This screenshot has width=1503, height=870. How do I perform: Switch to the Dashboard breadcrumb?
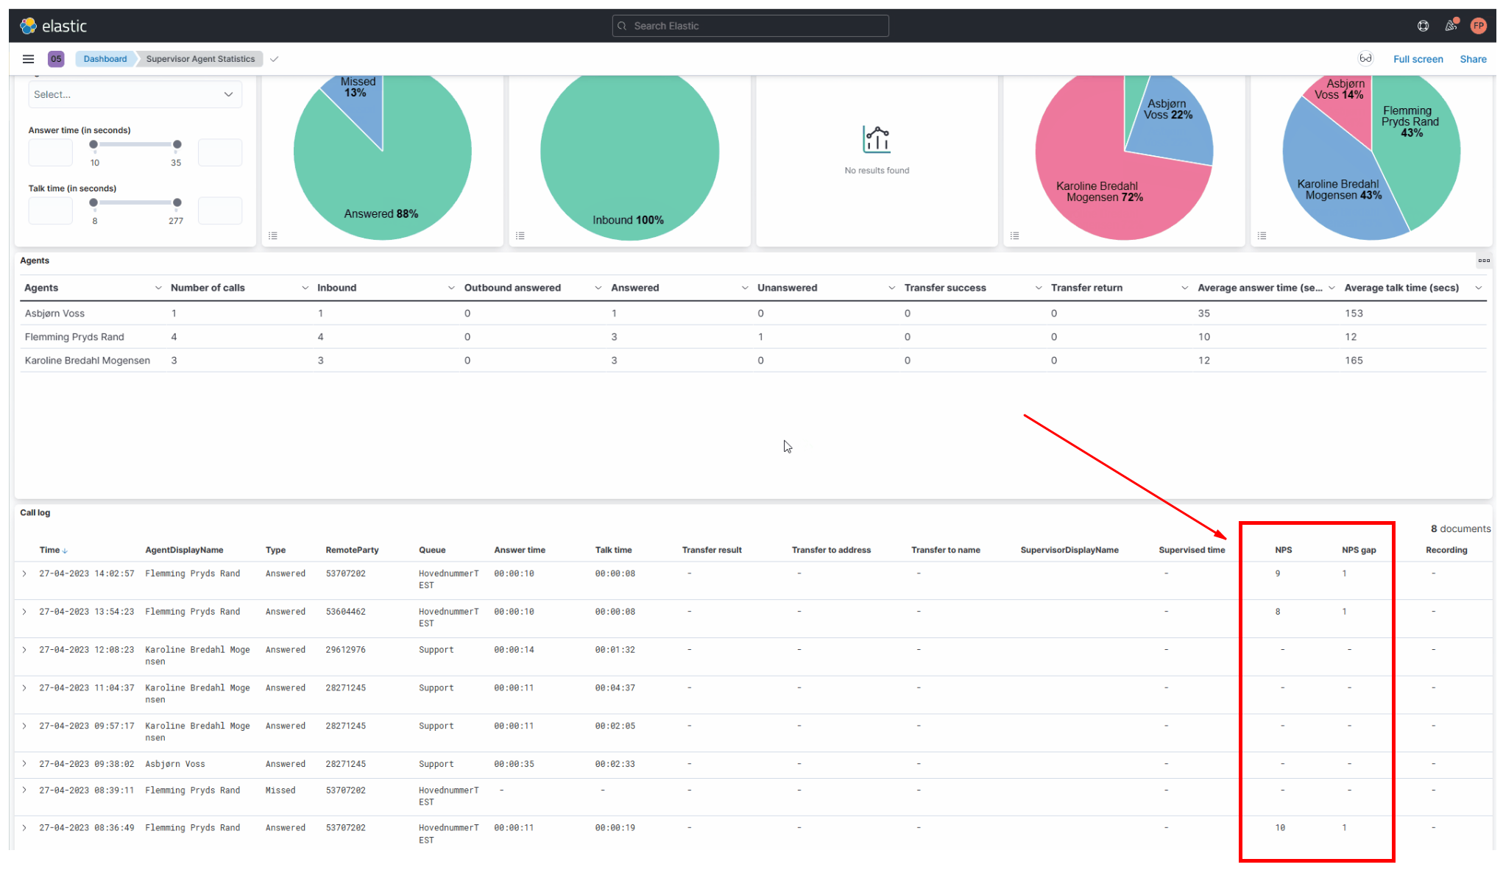(x=105, y=59)
